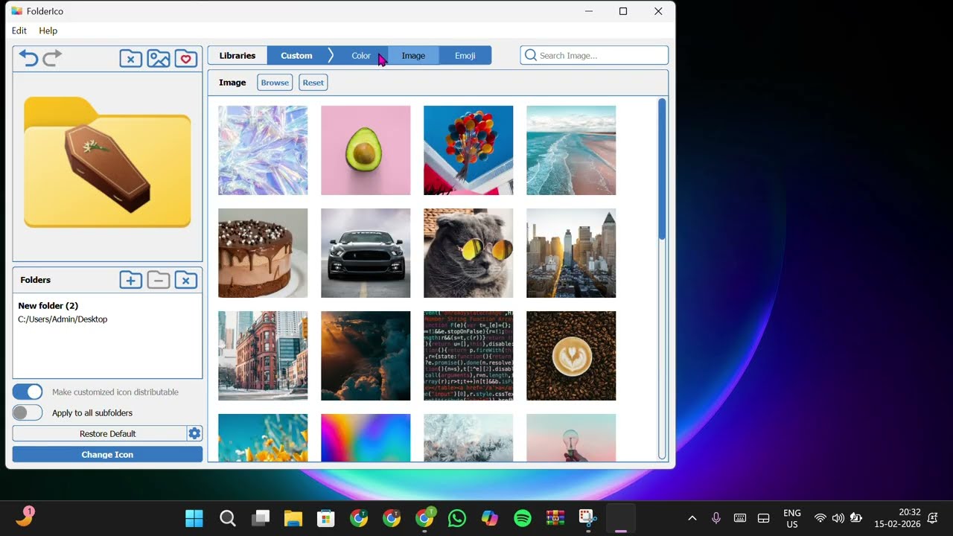Click the coffin folder icon preview

(x=107, y=162)
